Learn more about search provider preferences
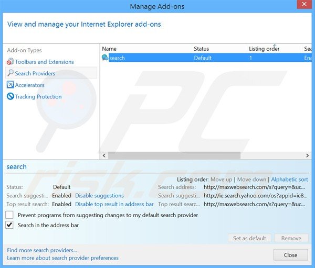Screen dimensions: 315x268 click(x=62, y=258)
